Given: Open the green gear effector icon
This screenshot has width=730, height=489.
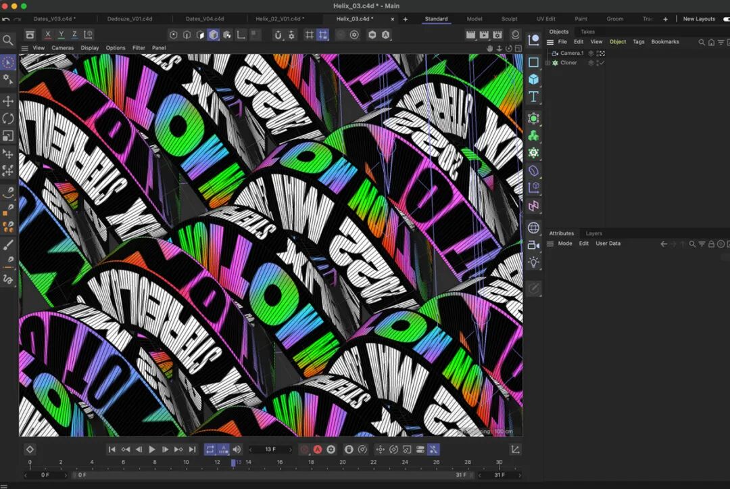Looking at the screenshot, I should point(533,153).
